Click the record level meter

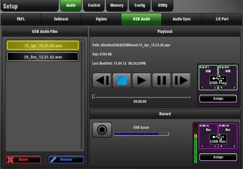point(196,144)
